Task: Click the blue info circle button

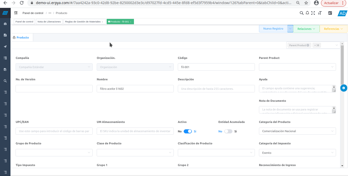Action: point(344,88)
